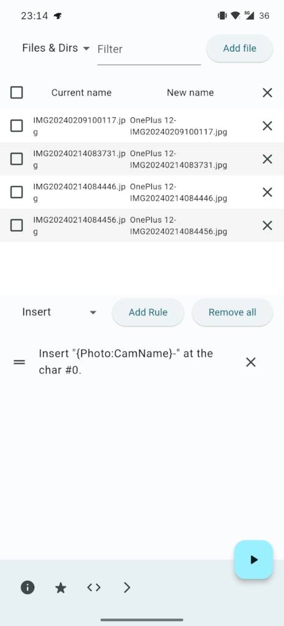This screenshot has height=626, width=284.
Task: Tap the code brackets icon
Action: 93,587
